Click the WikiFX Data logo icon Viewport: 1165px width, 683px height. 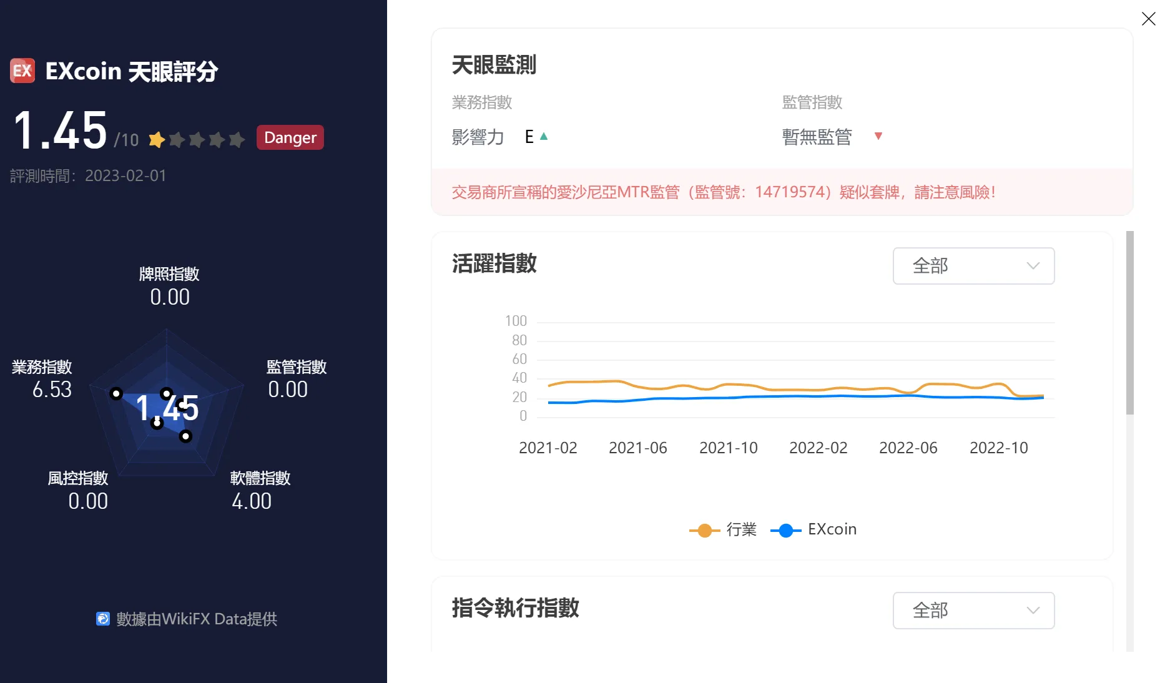(x=103, y=619)
